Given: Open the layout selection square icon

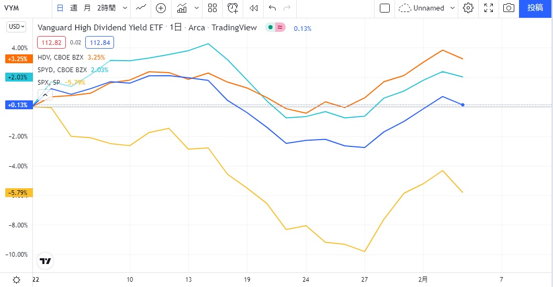Looking at the screenshot, I should pyautogui.click(x=385, y=8).
